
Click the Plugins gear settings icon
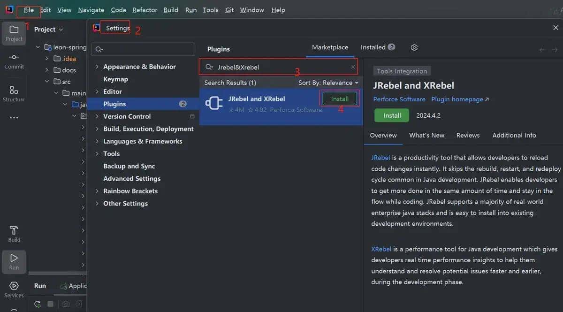click(x=414, y=47)
